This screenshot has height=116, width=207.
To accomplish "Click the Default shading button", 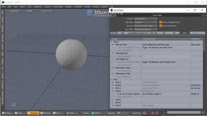I will pyautogui.click(x=29, y=11).
